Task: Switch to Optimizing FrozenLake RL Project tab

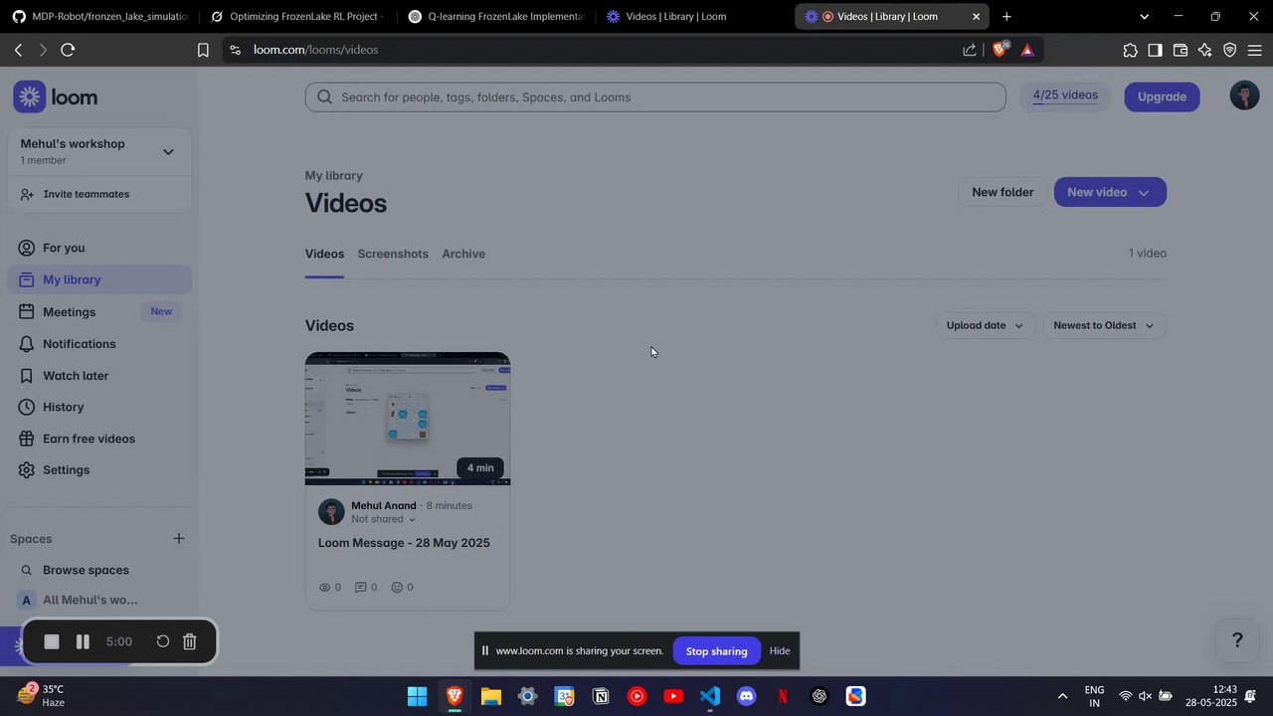Action: (296, 16)
